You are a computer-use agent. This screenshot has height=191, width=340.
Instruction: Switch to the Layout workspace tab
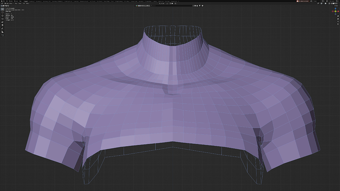(x=26, y=1)
